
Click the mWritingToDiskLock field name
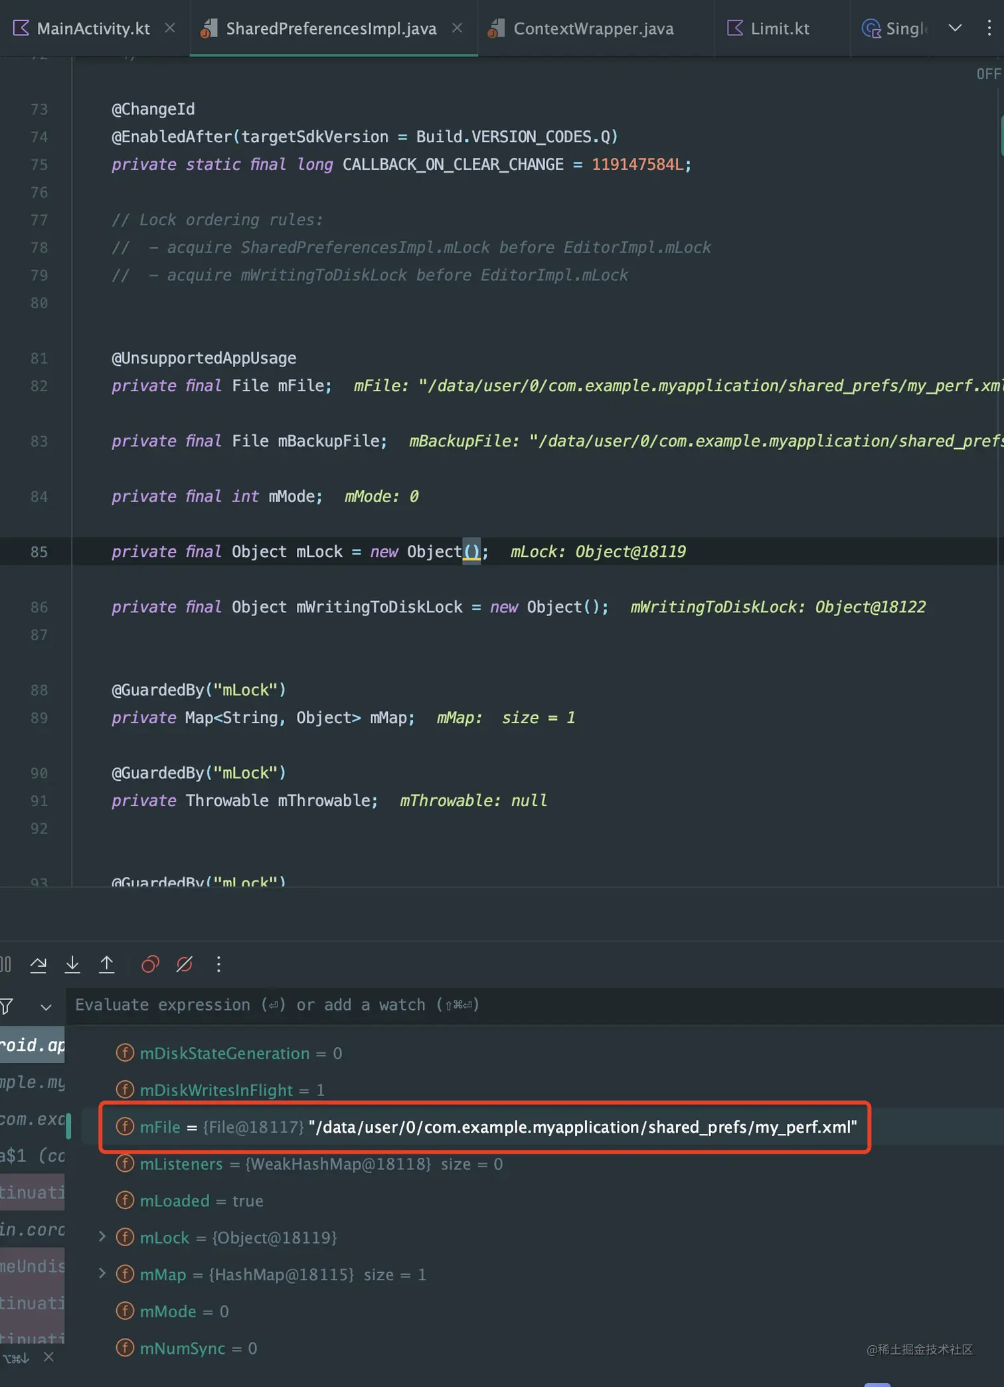click(x=379, y=607)
